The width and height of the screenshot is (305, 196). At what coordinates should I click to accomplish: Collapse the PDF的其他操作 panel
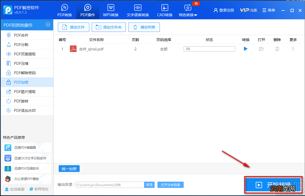48,25
